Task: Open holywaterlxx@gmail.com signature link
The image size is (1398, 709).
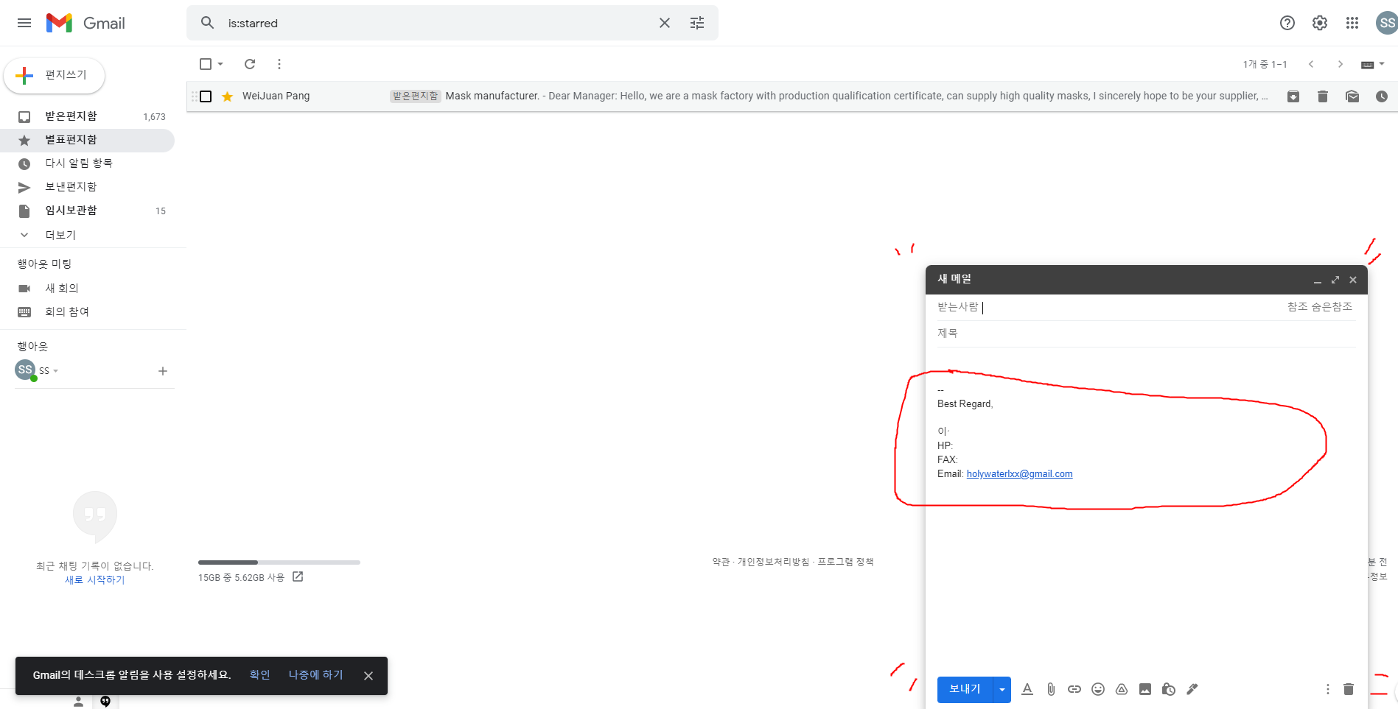Action: (1019, 474)
